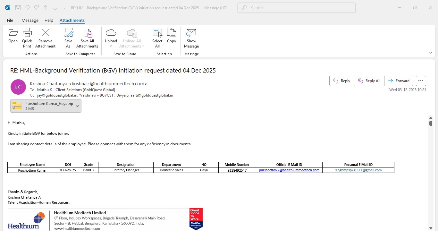Collapse the ribbon with the chevron
Image resolution: width=438 pixels, height=231 pixels.
431,53
